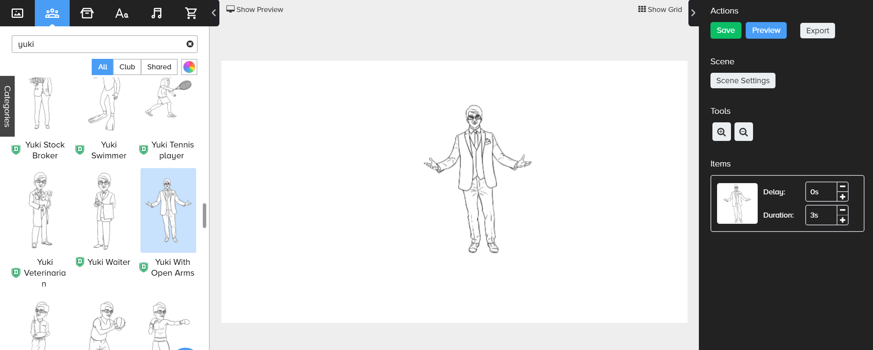Open the images library tab
Image resolution: width=873 pixels, height=350 pixels.
(x=17, y=13)
